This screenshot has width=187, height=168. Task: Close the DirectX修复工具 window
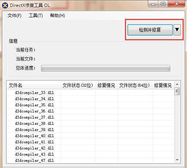pyautogui.click(x=176, y=4)
